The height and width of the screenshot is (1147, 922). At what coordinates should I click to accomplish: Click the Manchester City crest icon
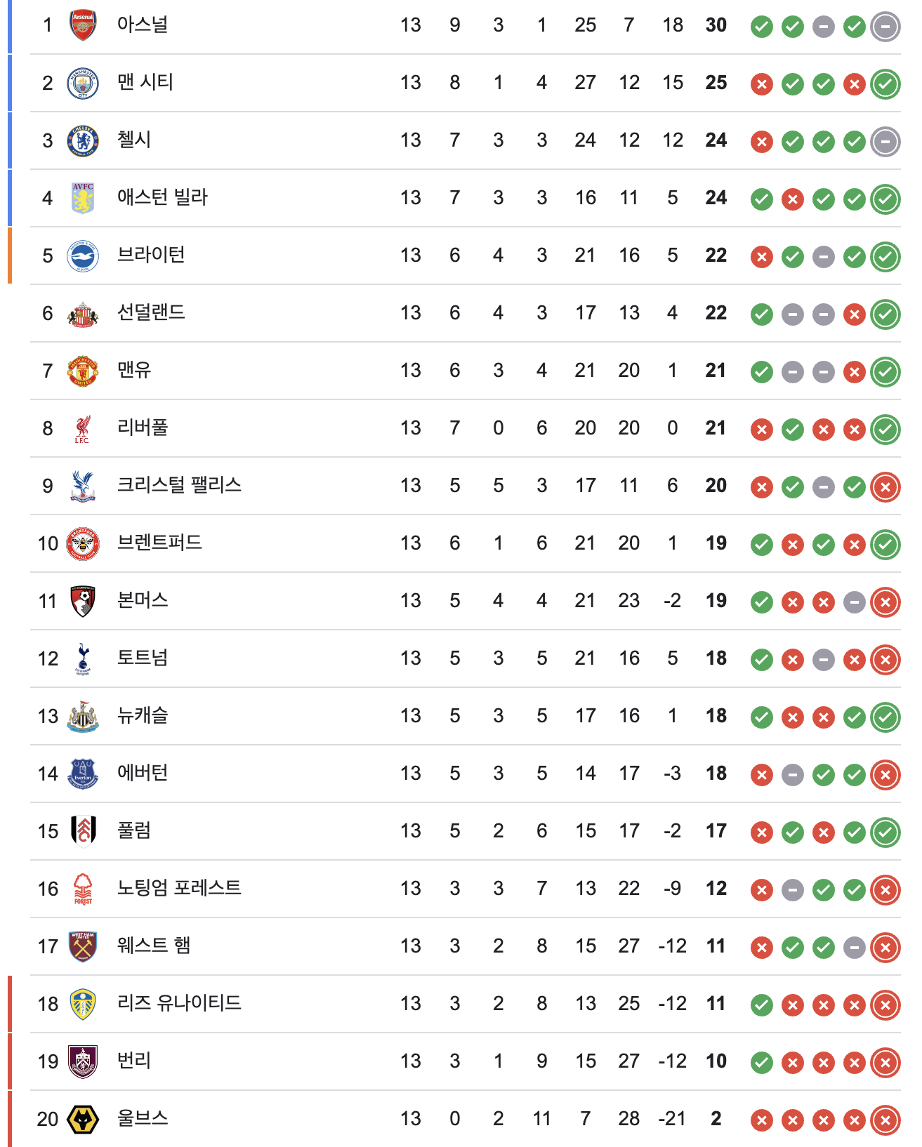tap(83, 83)
